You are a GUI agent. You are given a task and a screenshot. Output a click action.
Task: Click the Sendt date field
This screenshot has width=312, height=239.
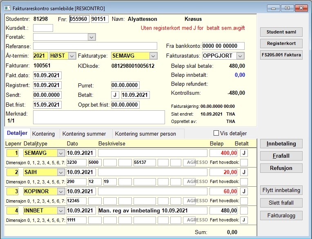coord(47,95)
